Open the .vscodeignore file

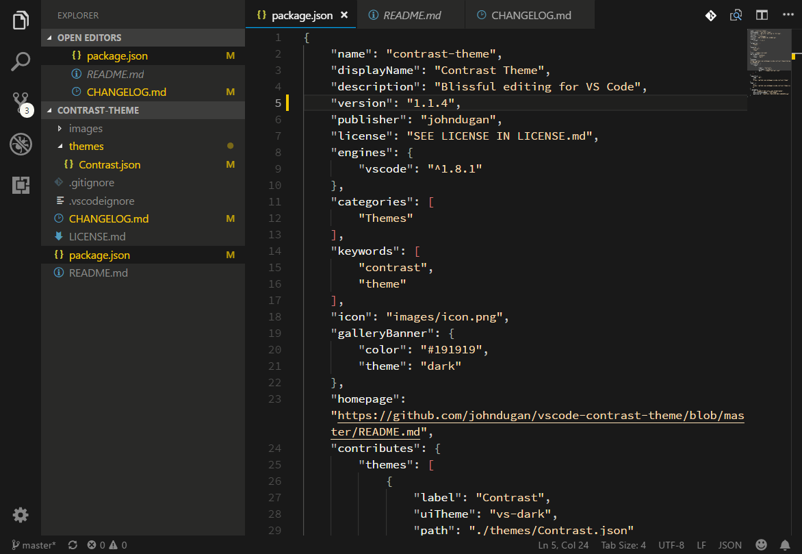(x=143, y=201)
